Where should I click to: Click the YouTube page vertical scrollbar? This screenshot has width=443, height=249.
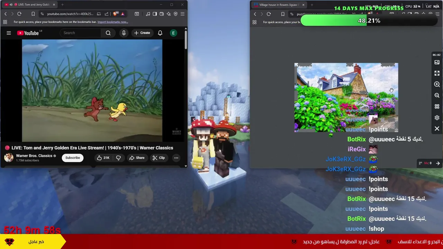pyautogui.click(x=186, y=40)
